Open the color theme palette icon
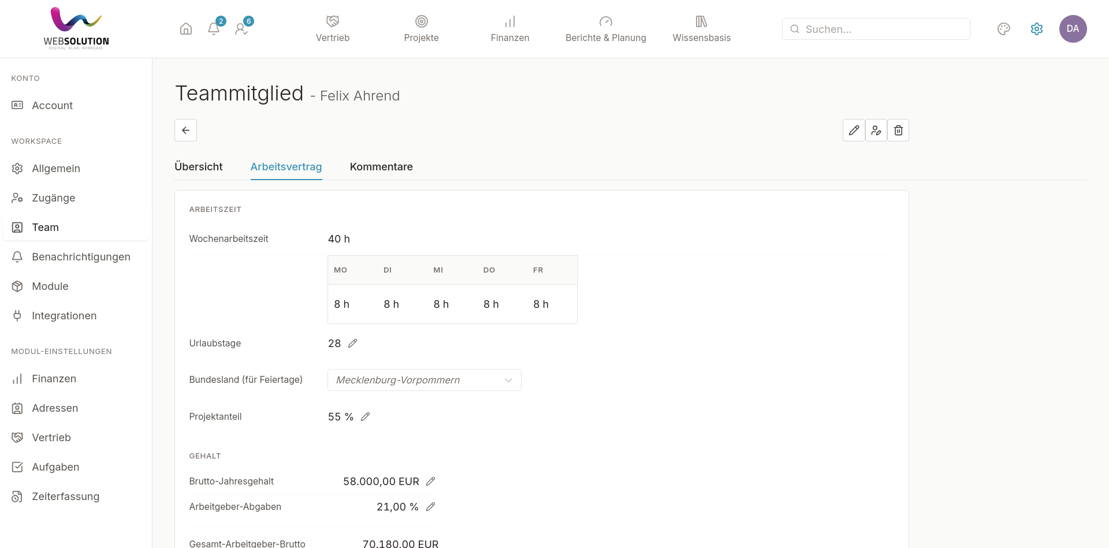The height and width of the screenshot is (548, 1109). pos(1004,29)
